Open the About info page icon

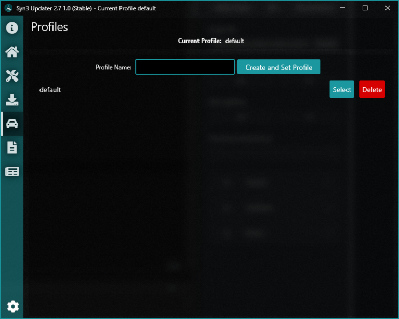12,28
